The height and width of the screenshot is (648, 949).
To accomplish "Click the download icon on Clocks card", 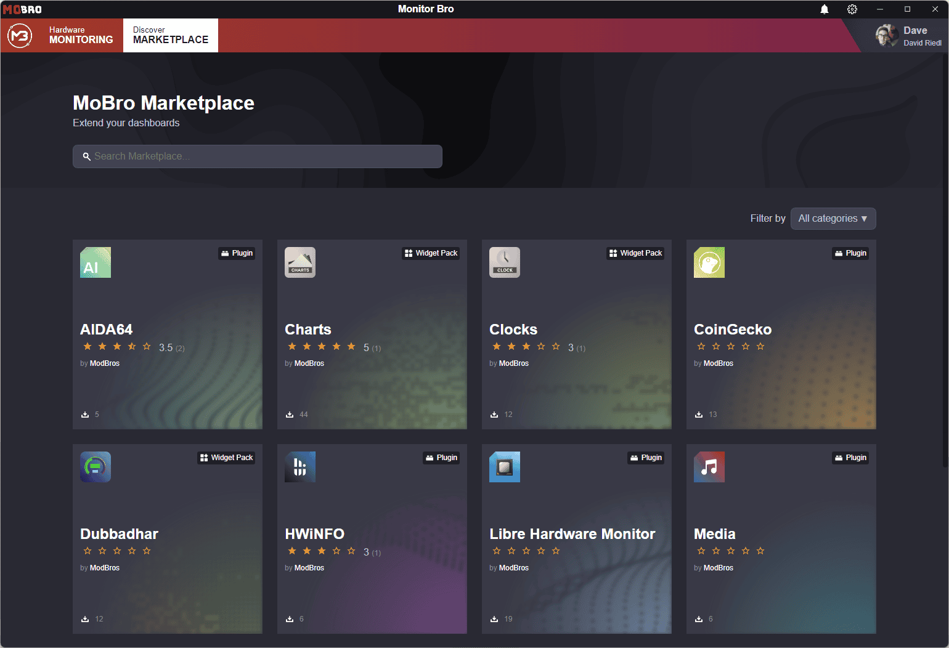I will tap(494, 415).
